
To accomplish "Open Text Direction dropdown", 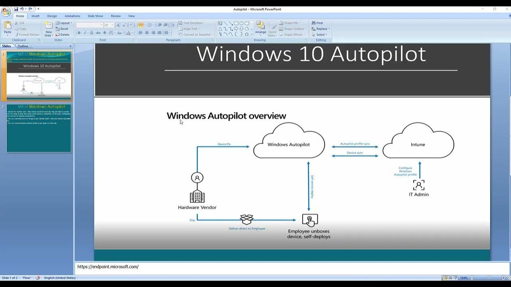I will coord(192,23).
